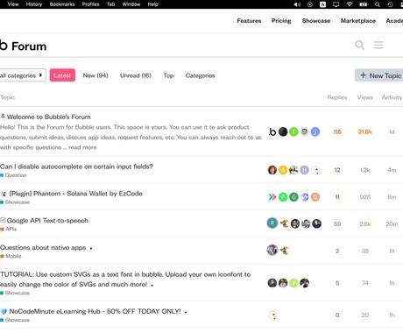Click the 4m activity time on autocomplete topic
403x333 pixels.
(x=392, y=170)
